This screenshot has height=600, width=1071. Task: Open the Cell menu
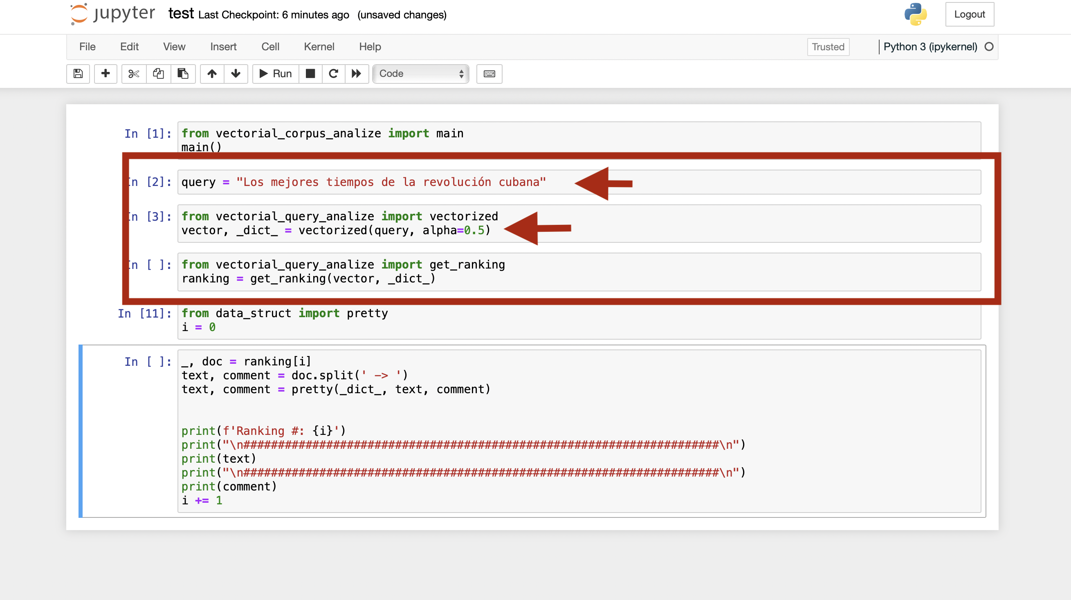click(270, 47)
